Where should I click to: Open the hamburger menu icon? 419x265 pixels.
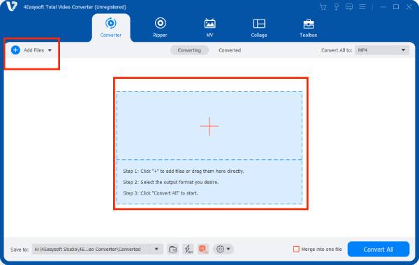click(x=362, y=7)
